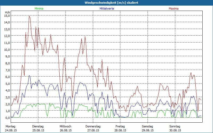
Task: Click the red Maxima peak near 12 m/s on Wednesday
Action: pos(85,36)
